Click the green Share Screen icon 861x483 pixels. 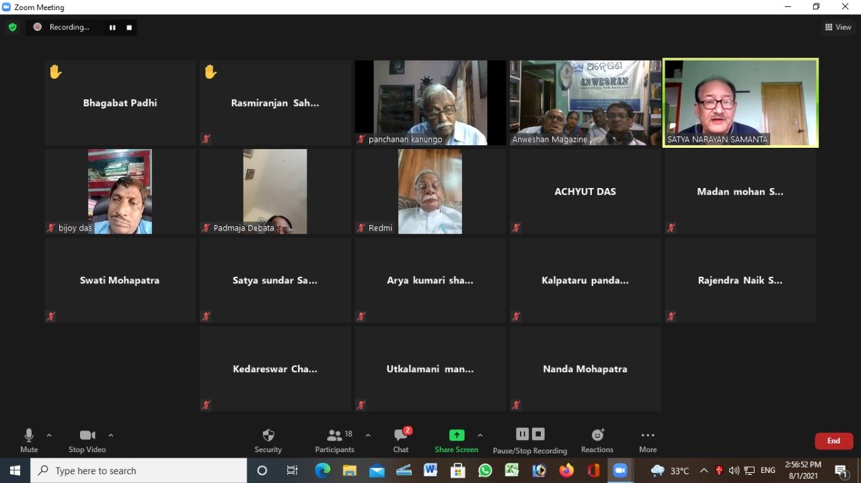tap(457, 435)
